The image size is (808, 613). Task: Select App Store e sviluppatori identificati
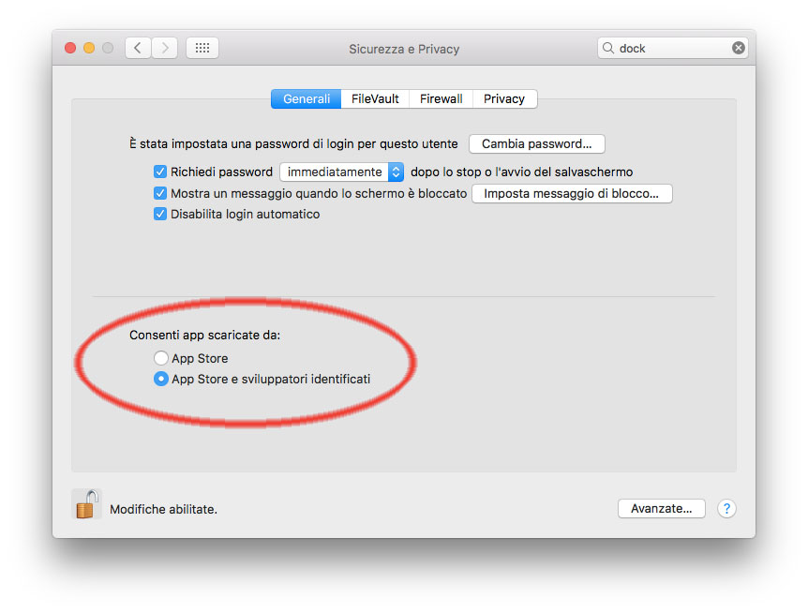160,379
